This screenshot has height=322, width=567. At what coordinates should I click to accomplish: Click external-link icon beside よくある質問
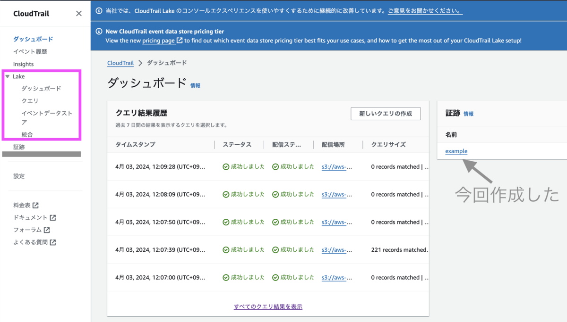tap(53, 242)
